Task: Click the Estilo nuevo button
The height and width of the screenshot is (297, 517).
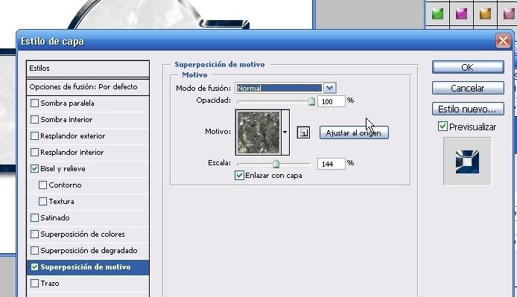Action: click(468, 109)
